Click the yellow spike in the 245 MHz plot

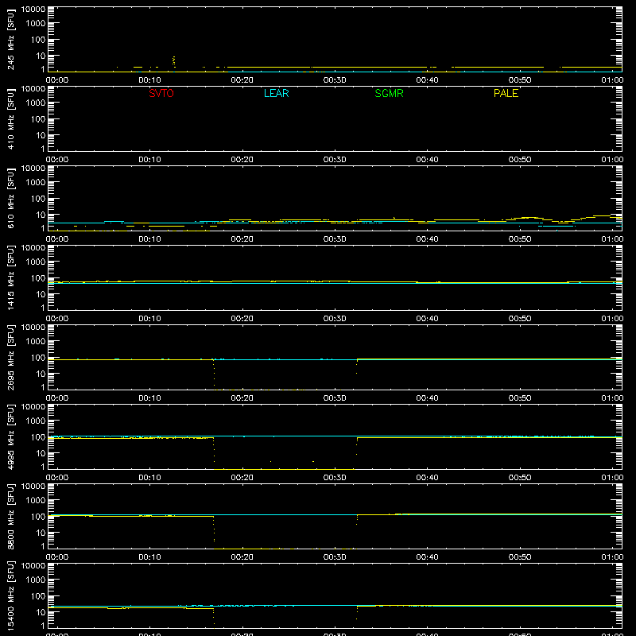click(x=174, y=61)
